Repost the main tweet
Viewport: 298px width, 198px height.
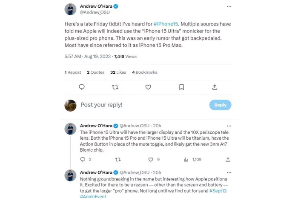[x=115, y=87]
